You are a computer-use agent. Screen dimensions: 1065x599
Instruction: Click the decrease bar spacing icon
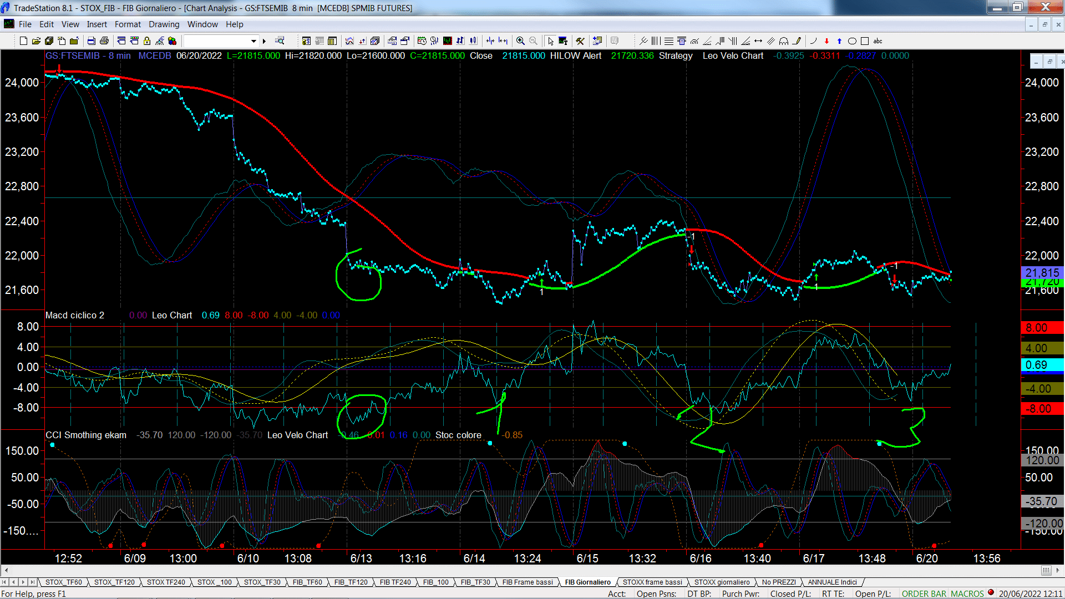(490, 41)
